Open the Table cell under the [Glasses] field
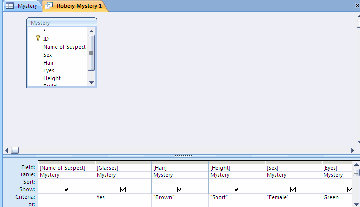The height and width of the screenshot is (207, 360). [x=123, y=175]
